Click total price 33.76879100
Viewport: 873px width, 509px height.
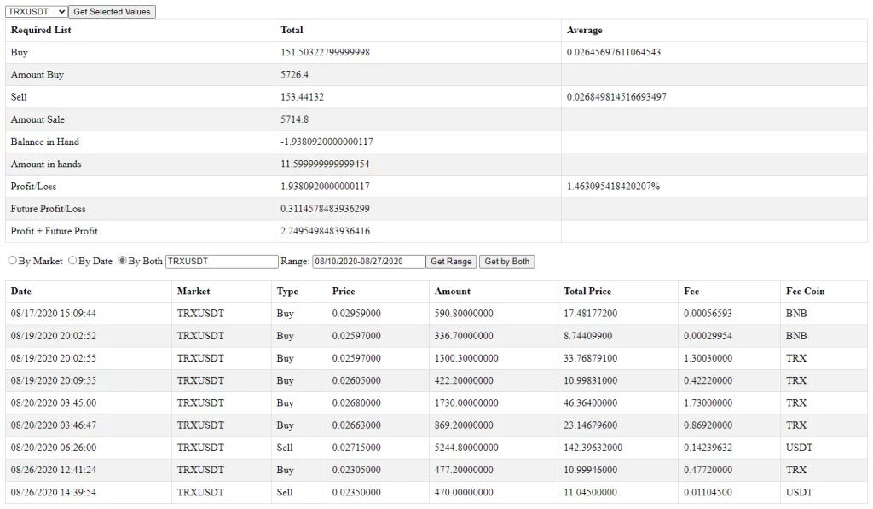point(590,358)
